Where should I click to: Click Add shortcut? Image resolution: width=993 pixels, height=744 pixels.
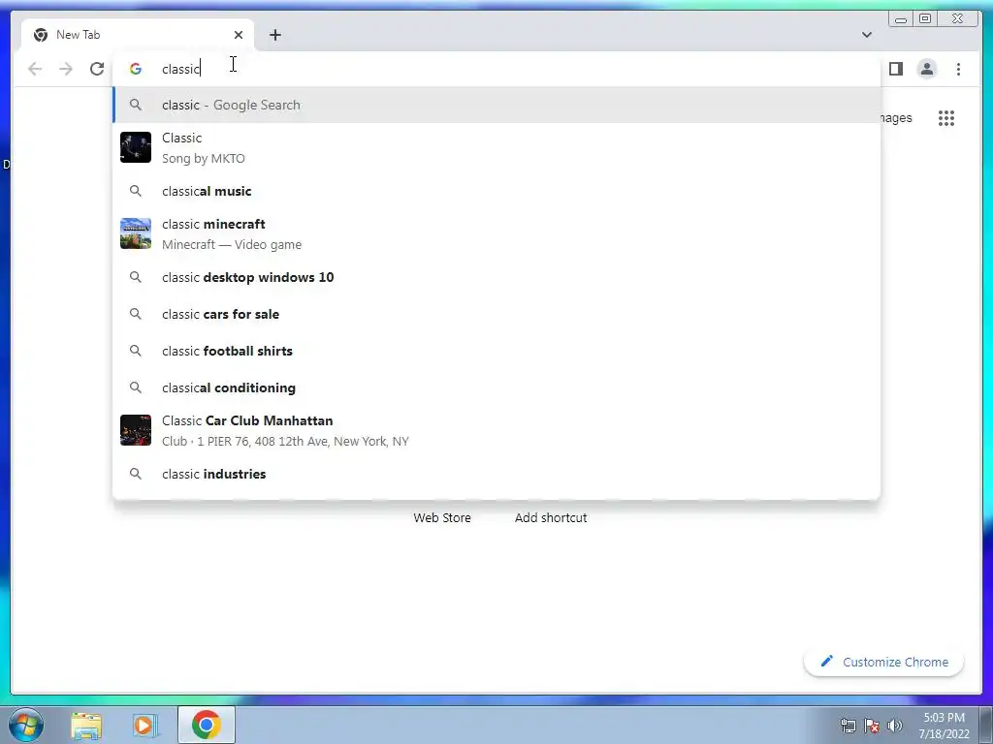point(551,517)
